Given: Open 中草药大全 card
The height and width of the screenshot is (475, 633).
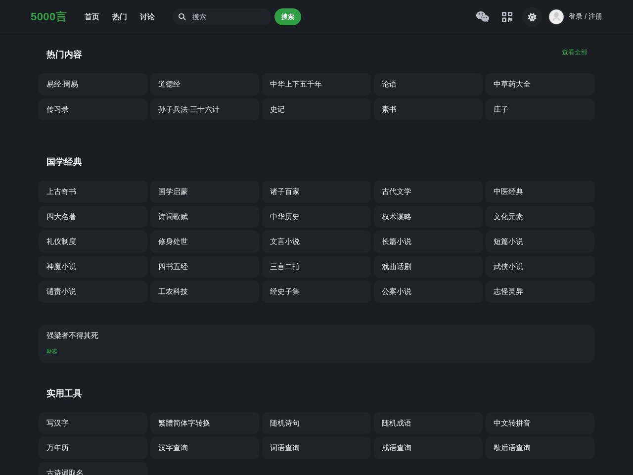Looking at the screenshot, I should (540, 84).
